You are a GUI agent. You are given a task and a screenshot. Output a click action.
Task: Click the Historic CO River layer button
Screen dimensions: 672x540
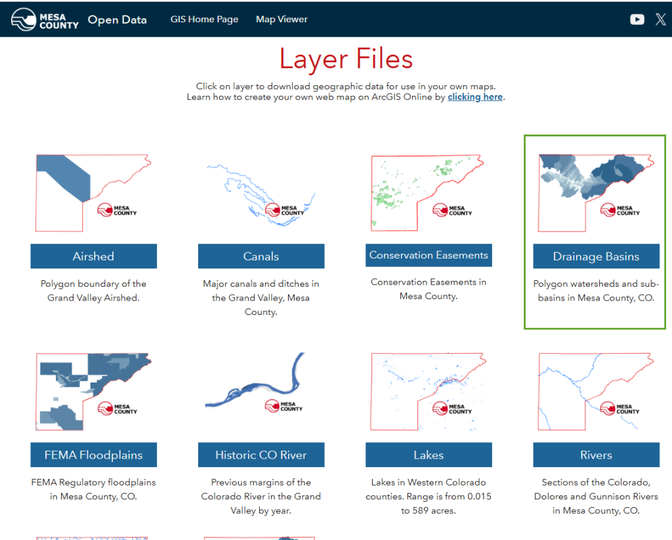pyautogui.click(x=261, y=455)
